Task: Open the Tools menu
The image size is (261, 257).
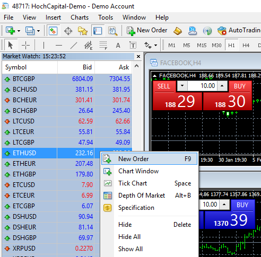Action: coord(106,17)
